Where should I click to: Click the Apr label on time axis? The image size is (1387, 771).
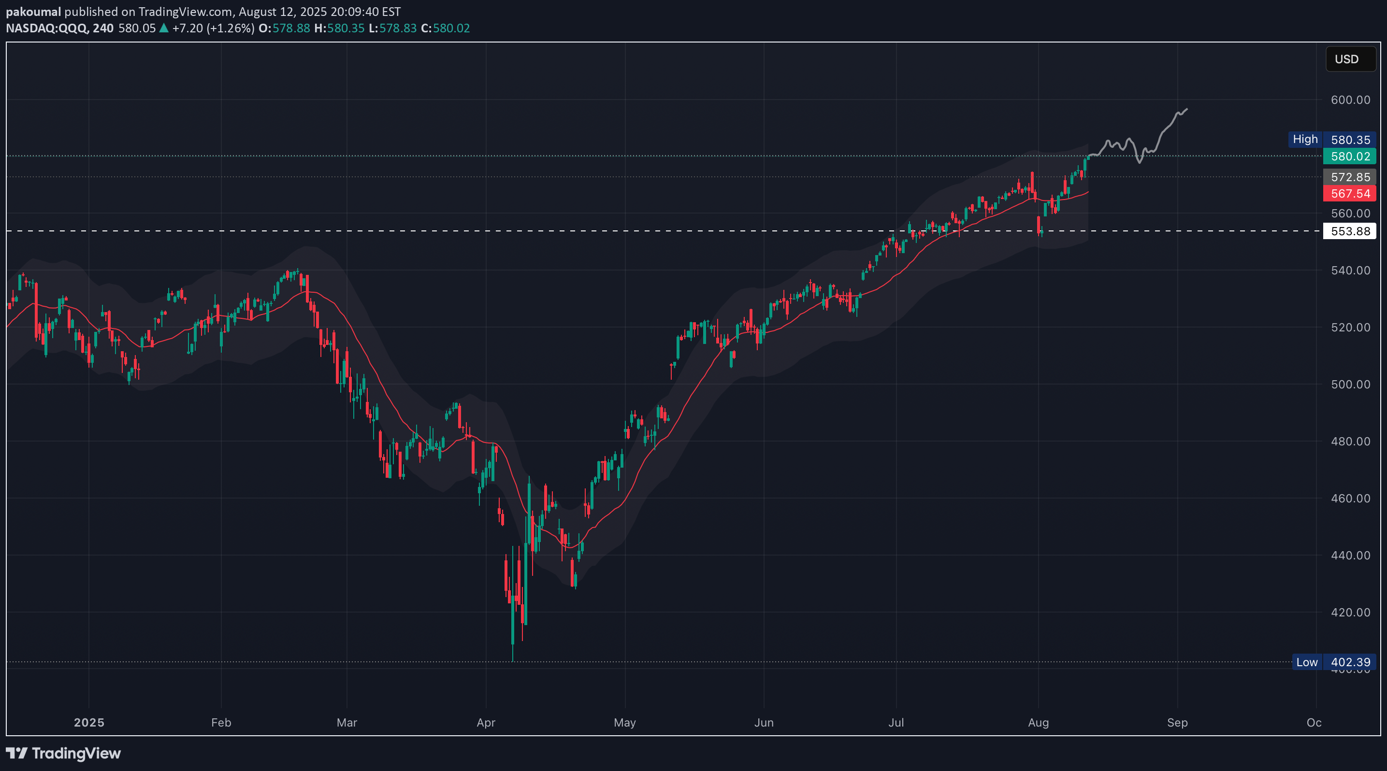(x=486, y=723)
